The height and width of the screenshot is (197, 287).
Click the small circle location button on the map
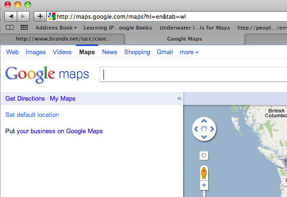[204, 156]
